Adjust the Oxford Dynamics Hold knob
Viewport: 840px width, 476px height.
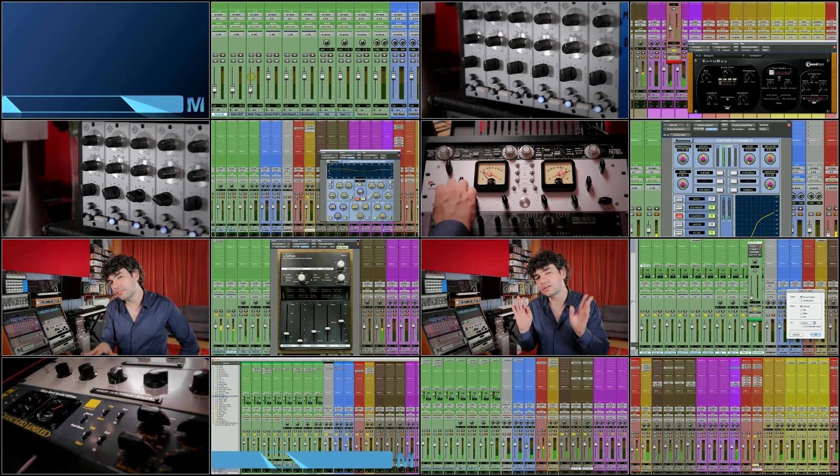coord(750,159)
